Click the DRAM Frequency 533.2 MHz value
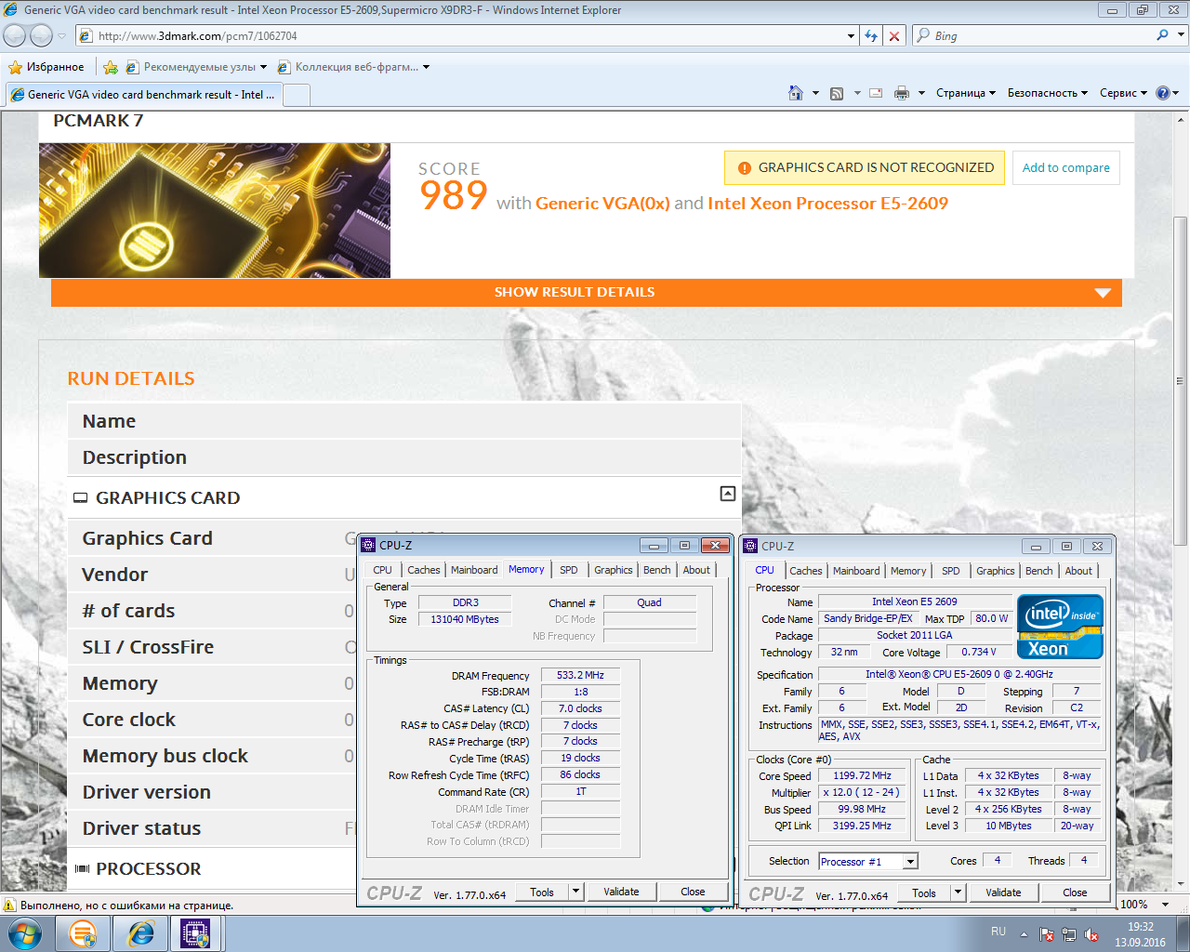Screen dimensions: 1190x952 [x=580, y=675]
